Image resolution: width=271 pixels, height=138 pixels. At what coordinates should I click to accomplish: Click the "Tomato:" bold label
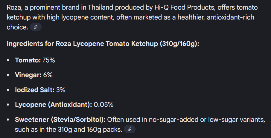28,60
